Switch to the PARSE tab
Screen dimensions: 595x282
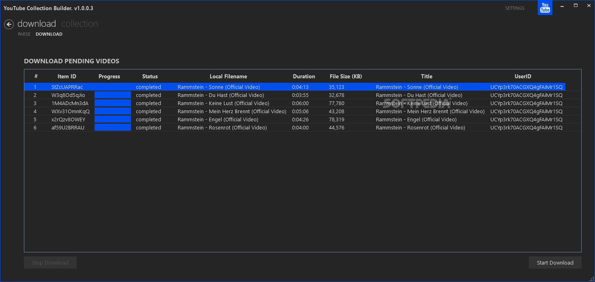pos(24,34)
